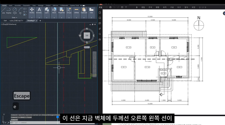Close the Drawing1 tab
The height and width of the screenshot is (125, 225).
(x=37, y=20)
